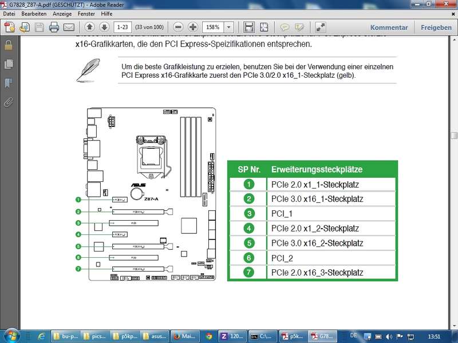The height and width of the screenshot is (343, 458).
Task: Open the Bearbeiten menu
Action: [x=34, y=14]
